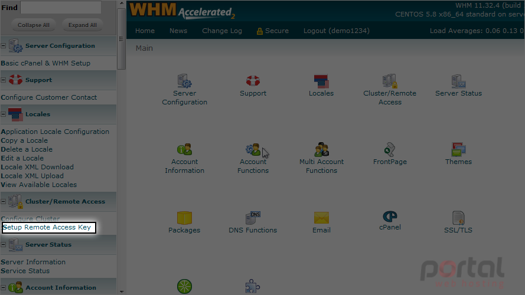Viewport: 525px width, 295px height.
Task: Open Configure Customer Contact link
Action: (49, 97)
